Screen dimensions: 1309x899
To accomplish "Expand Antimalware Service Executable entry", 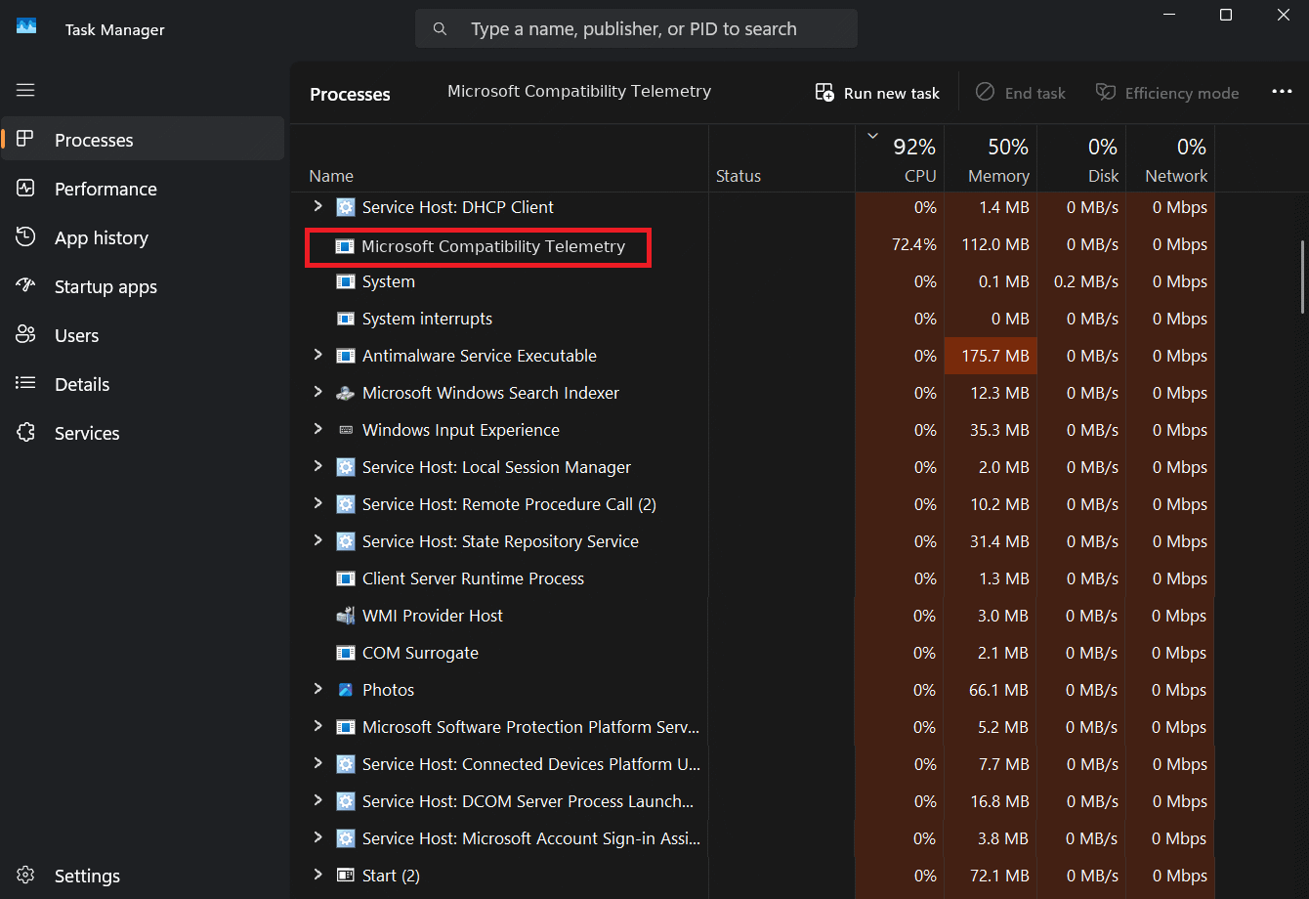I will [x=317, y=355].
